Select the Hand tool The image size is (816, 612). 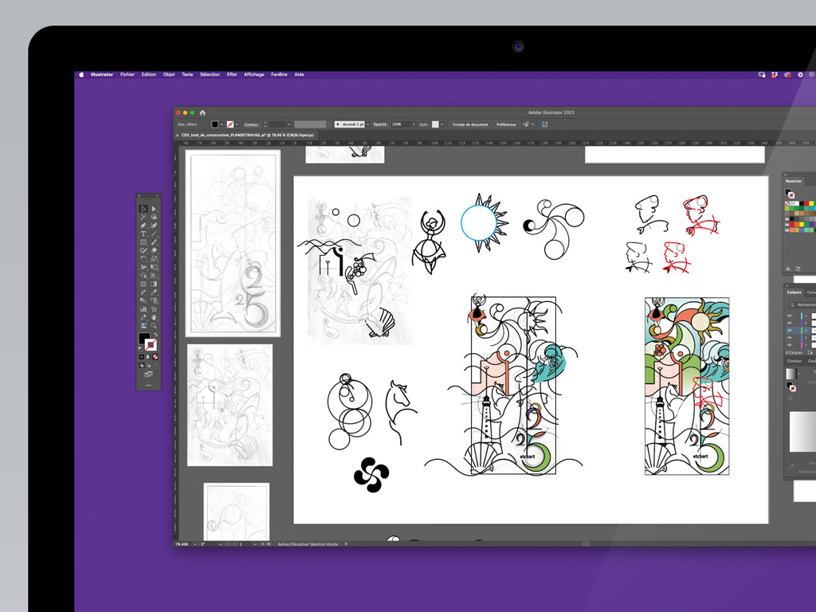(154, 317)
